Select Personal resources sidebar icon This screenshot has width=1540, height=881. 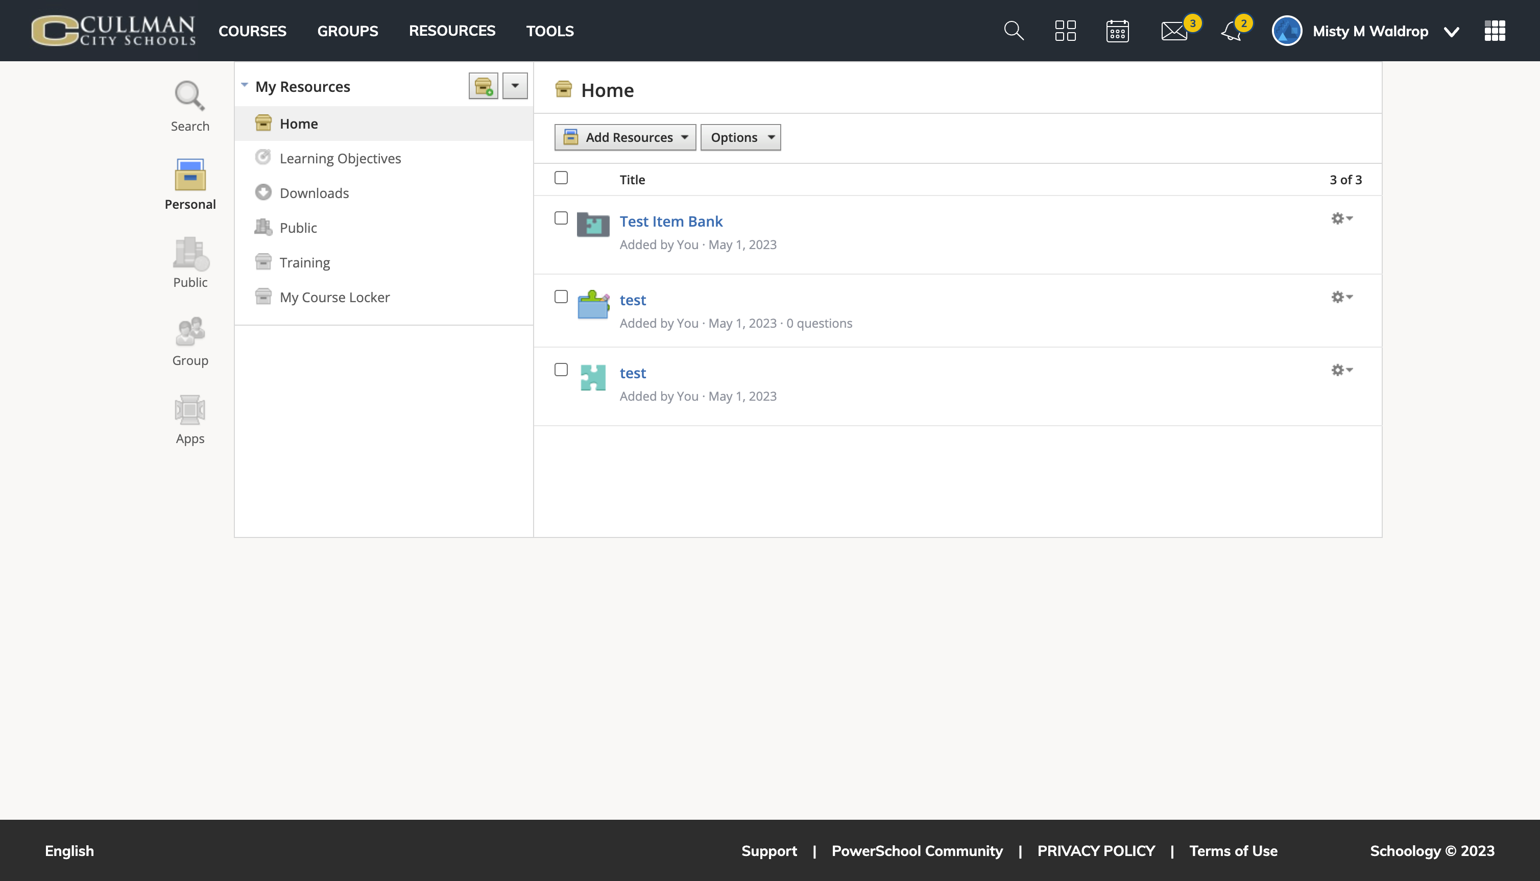[190, 184]
